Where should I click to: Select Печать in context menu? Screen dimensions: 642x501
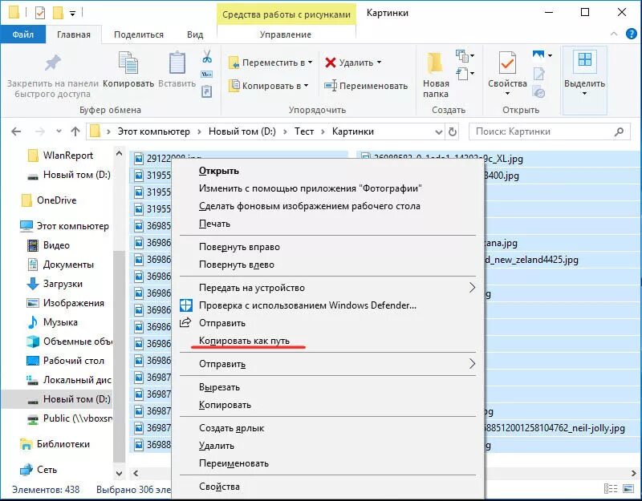(327, 224)
